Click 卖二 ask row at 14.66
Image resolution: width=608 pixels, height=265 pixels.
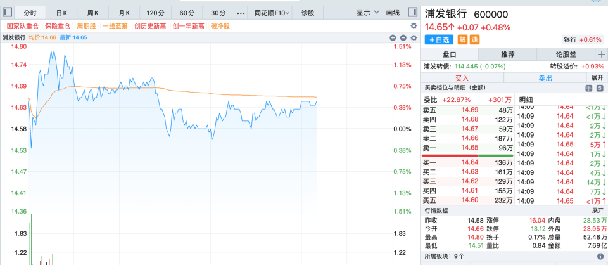pyautogui.click(x=467, y=138)
